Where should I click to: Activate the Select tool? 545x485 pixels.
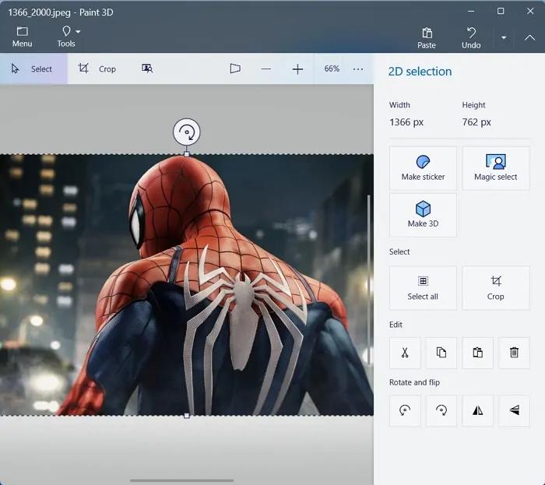[33, 69]
